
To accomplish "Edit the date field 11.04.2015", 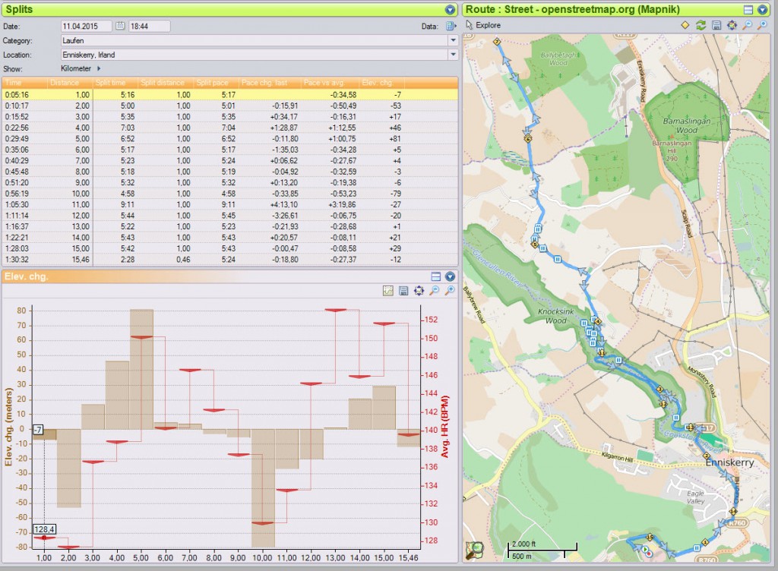I will [x=87, y=27].
